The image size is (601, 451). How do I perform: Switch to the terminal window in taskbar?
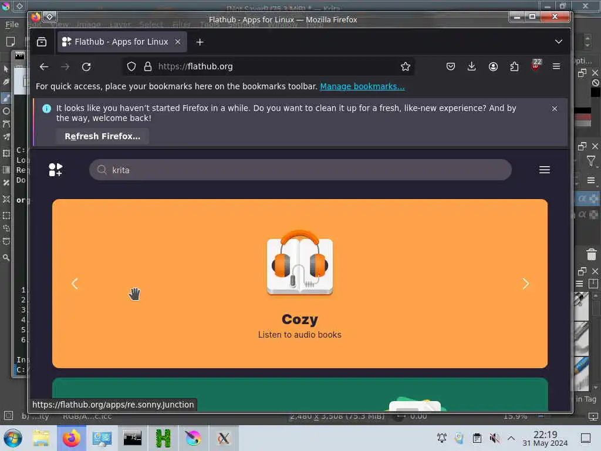click(x=132, y=438)
